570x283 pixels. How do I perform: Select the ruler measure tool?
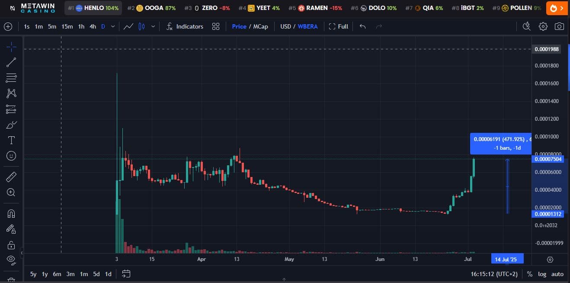click(x=11, y=177)
